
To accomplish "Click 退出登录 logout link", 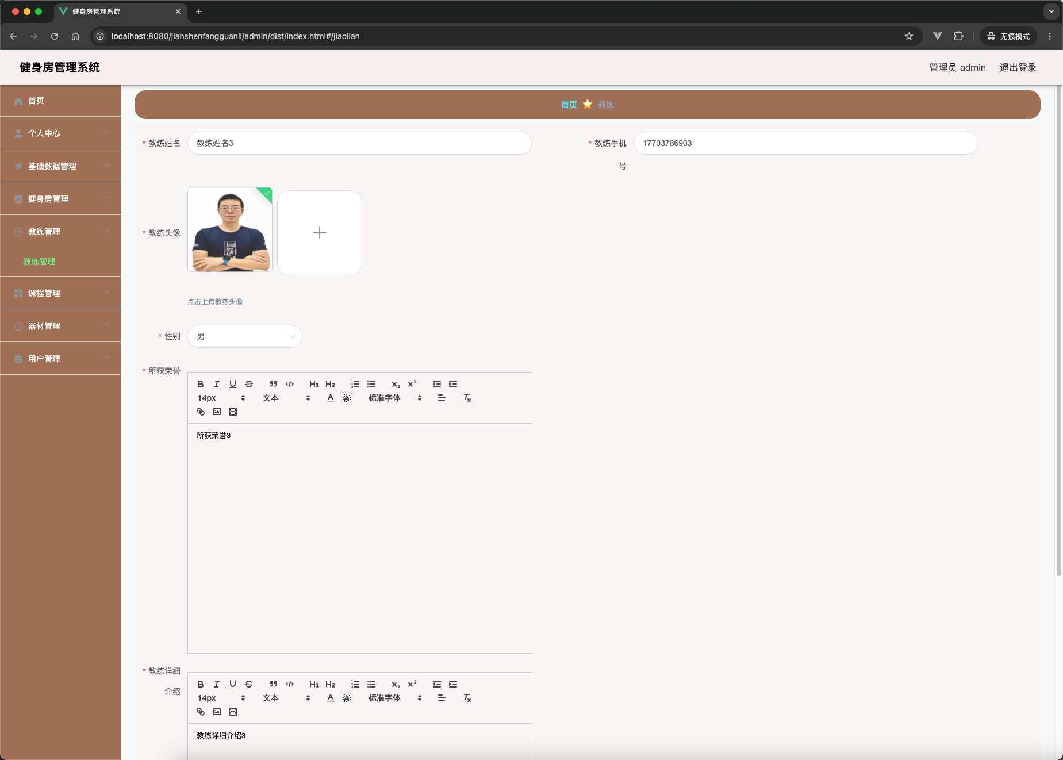I will (1018, 67).
